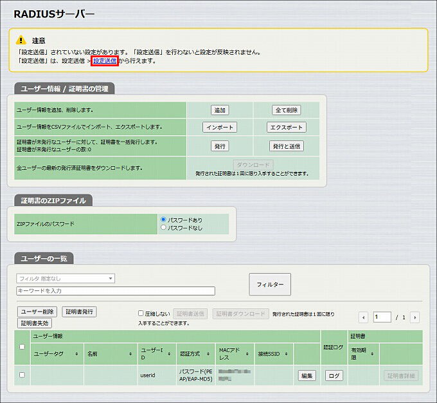Click the 証明書発行 button above the table
The height and width of the screenshot is (403, 437).
click(x=80, y=312)
